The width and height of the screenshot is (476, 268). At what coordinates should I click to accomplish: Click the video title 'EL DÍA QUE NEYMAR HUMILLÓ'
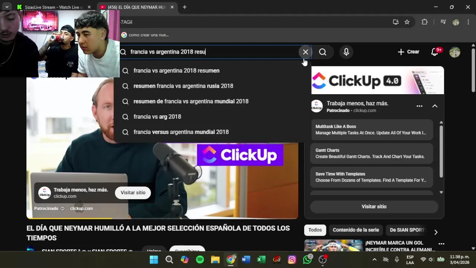(x=158, y=233)
